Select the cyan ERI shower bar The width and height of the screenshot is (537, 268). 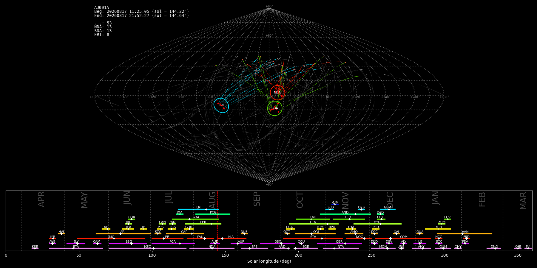coord(198,209)
